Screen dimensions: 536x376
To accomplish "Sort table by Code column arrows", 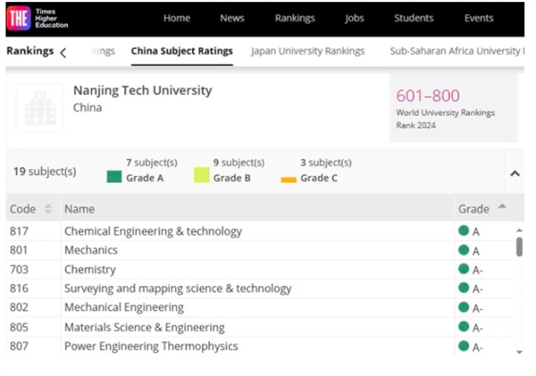I will pyautogui.click(x=48, y=209).
